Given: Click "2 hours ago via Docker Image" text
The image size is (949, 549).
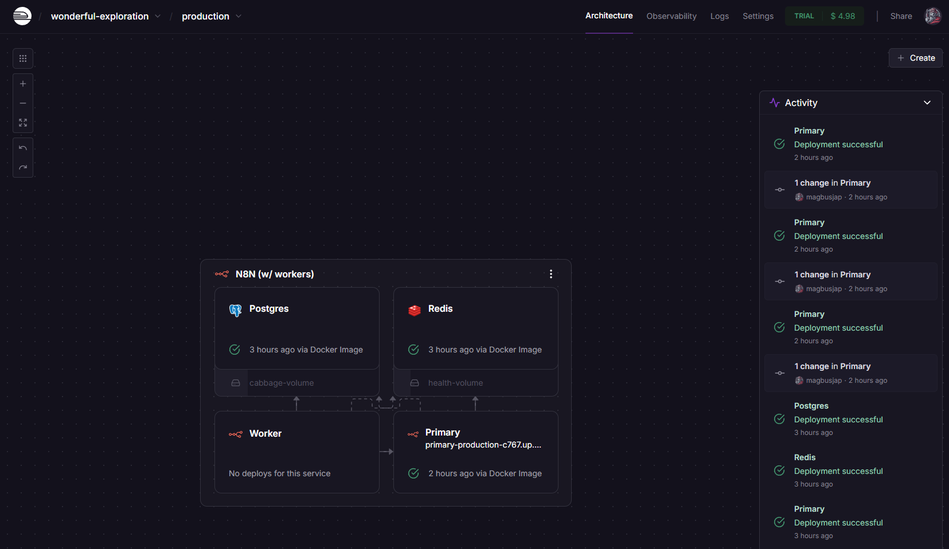Looking at the screenshot, I should tap(485, 473).
